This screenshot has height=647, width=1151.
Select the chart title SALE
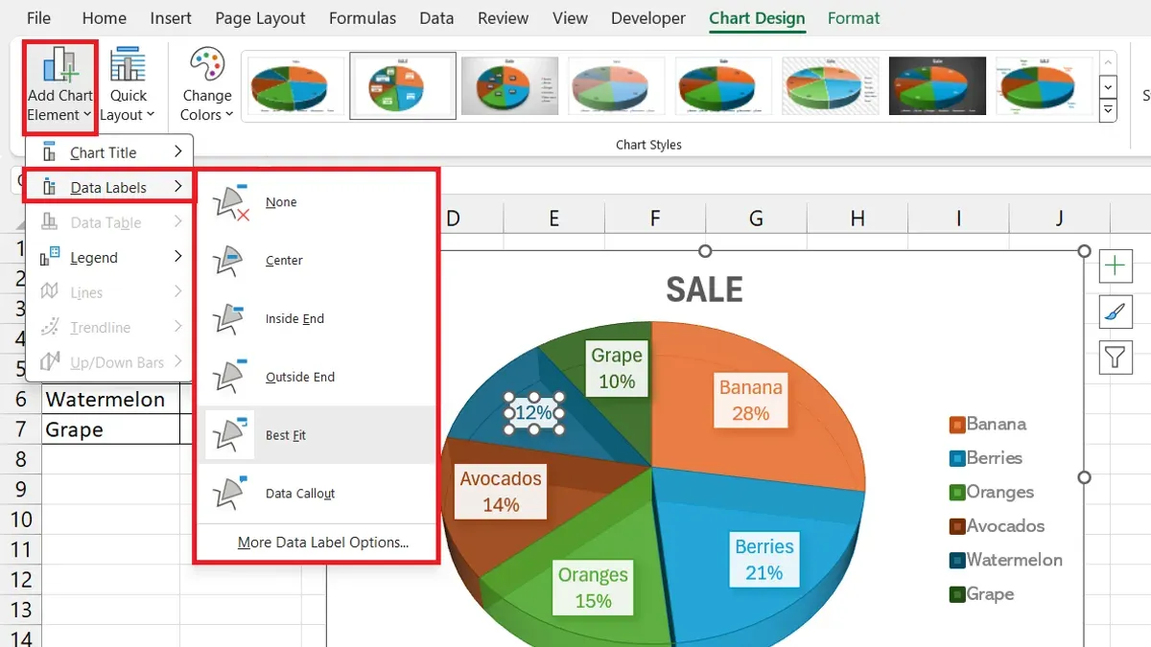(704, 289)
